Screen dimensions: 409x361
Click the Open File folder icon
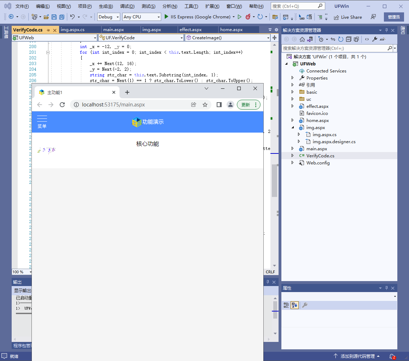[46, 17]
